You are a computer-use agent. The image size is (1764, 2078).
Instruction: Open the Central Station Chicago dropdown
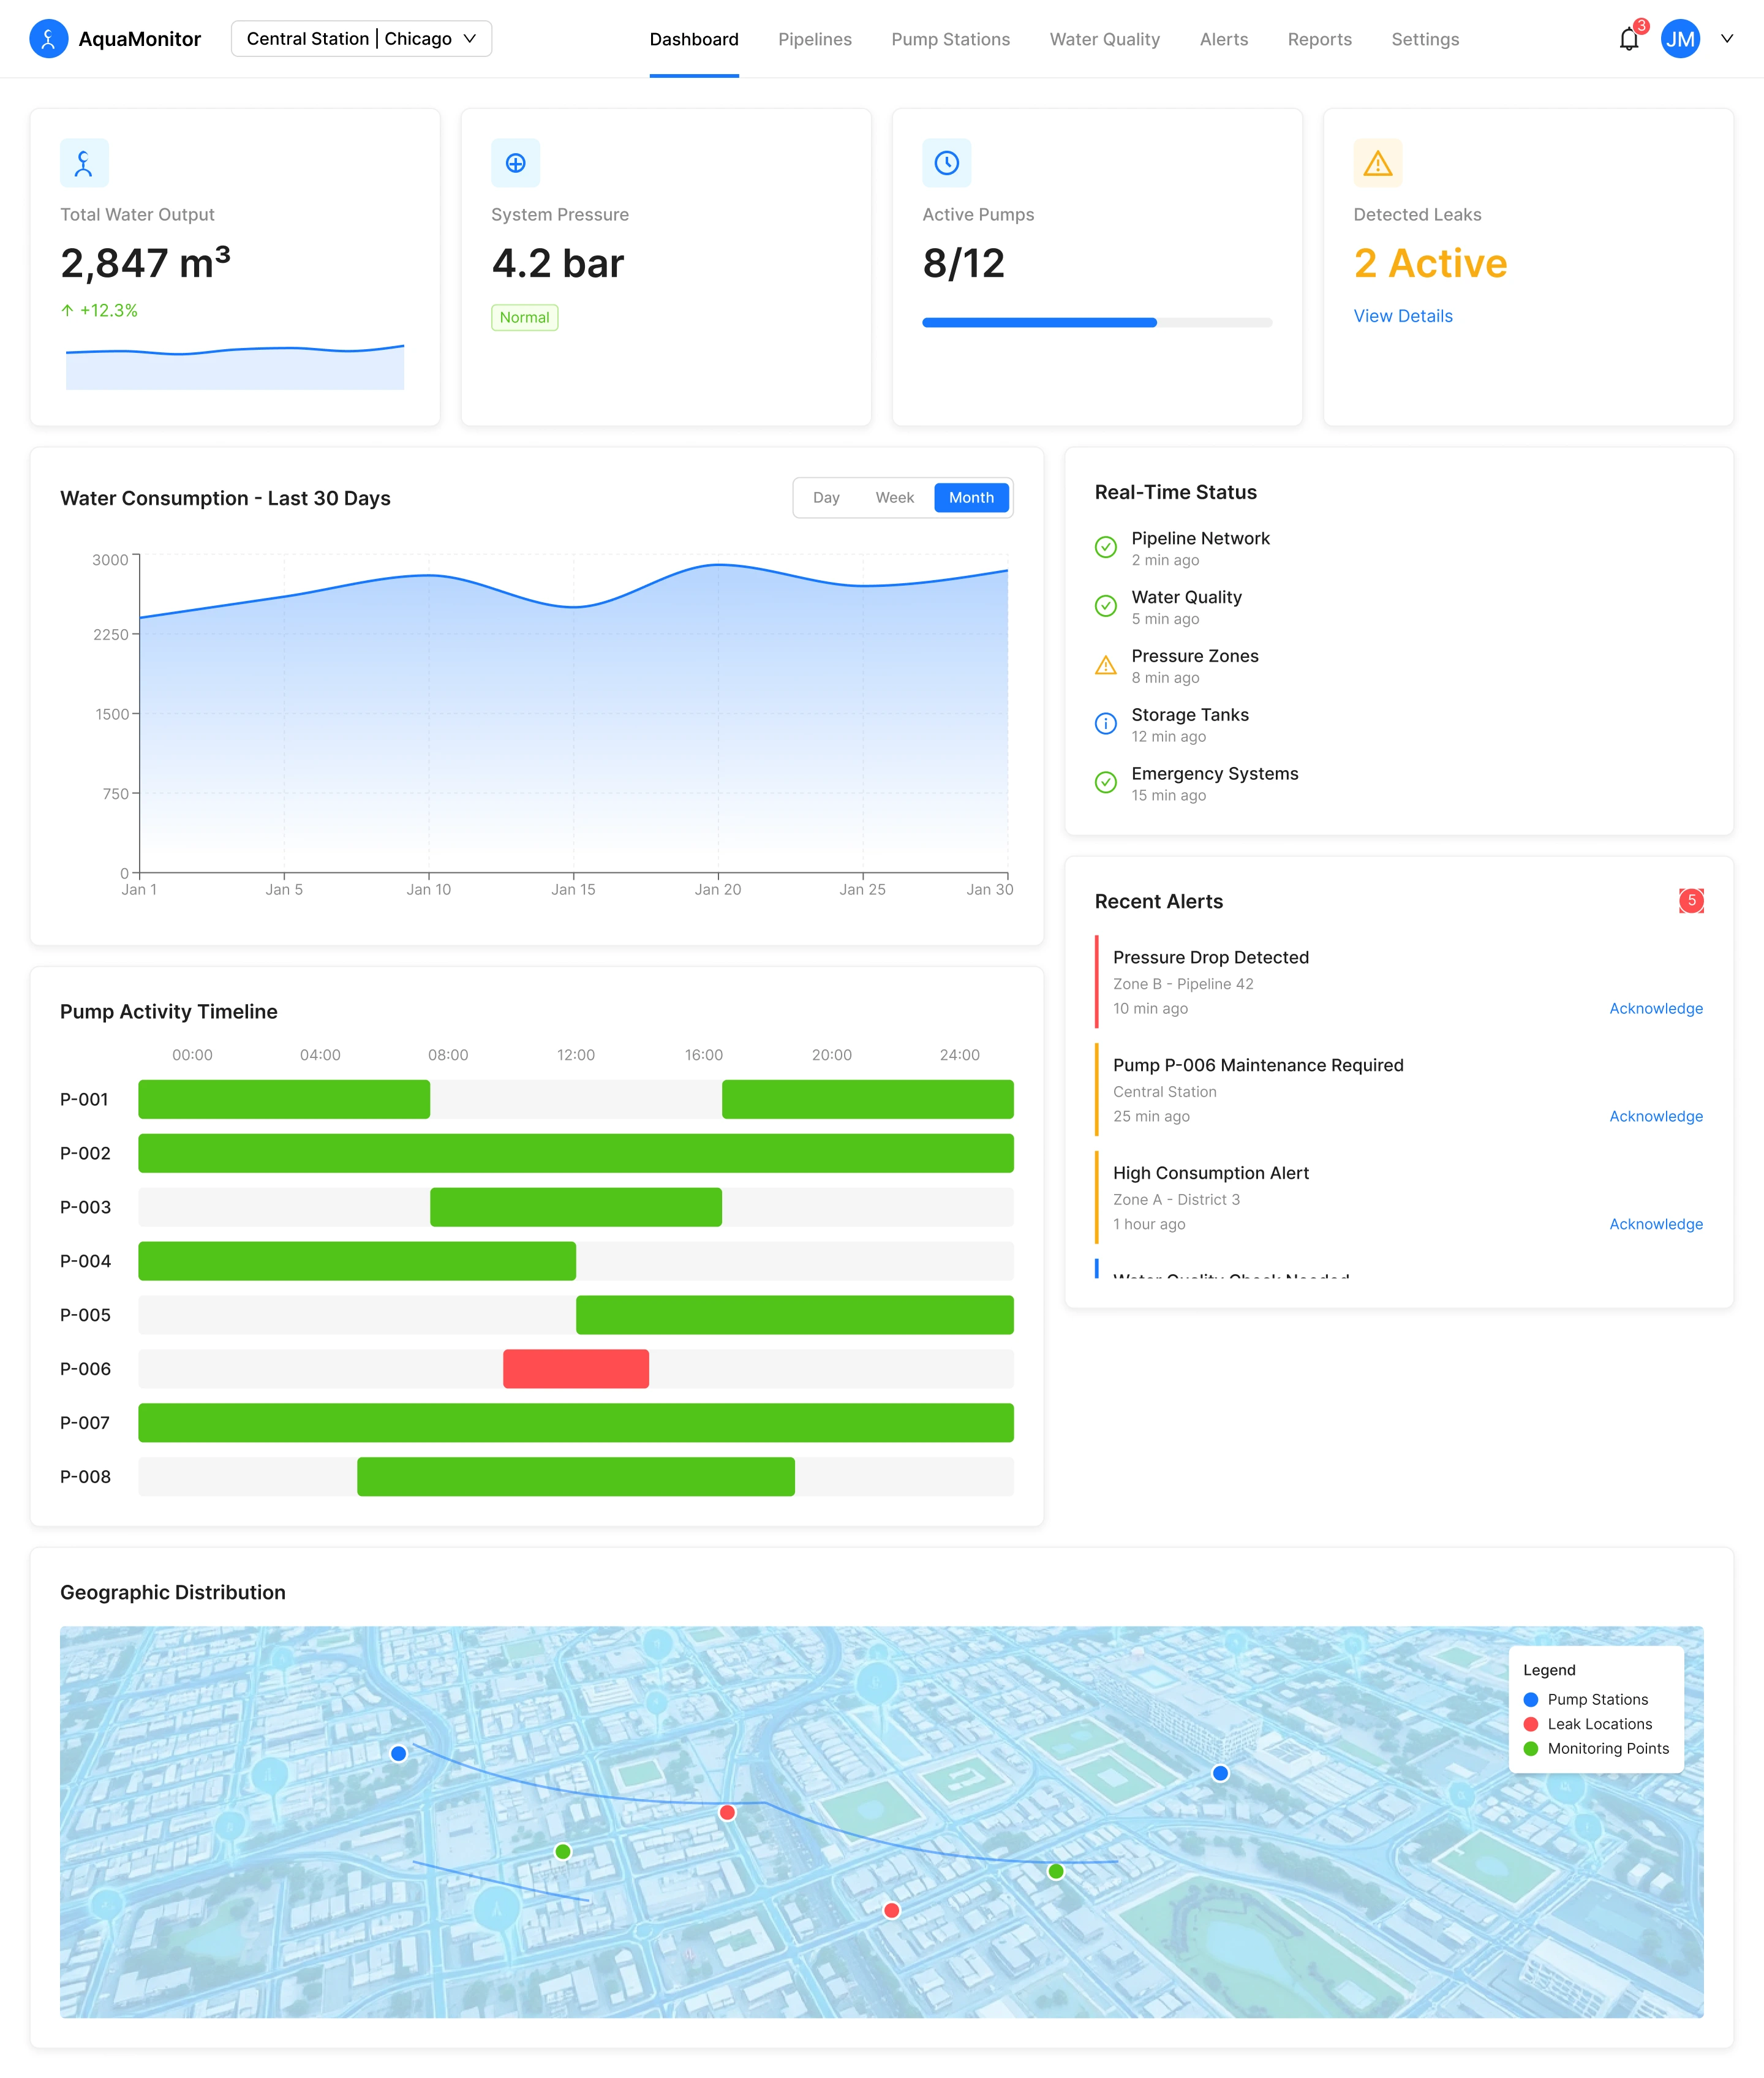tap(361, 39)
